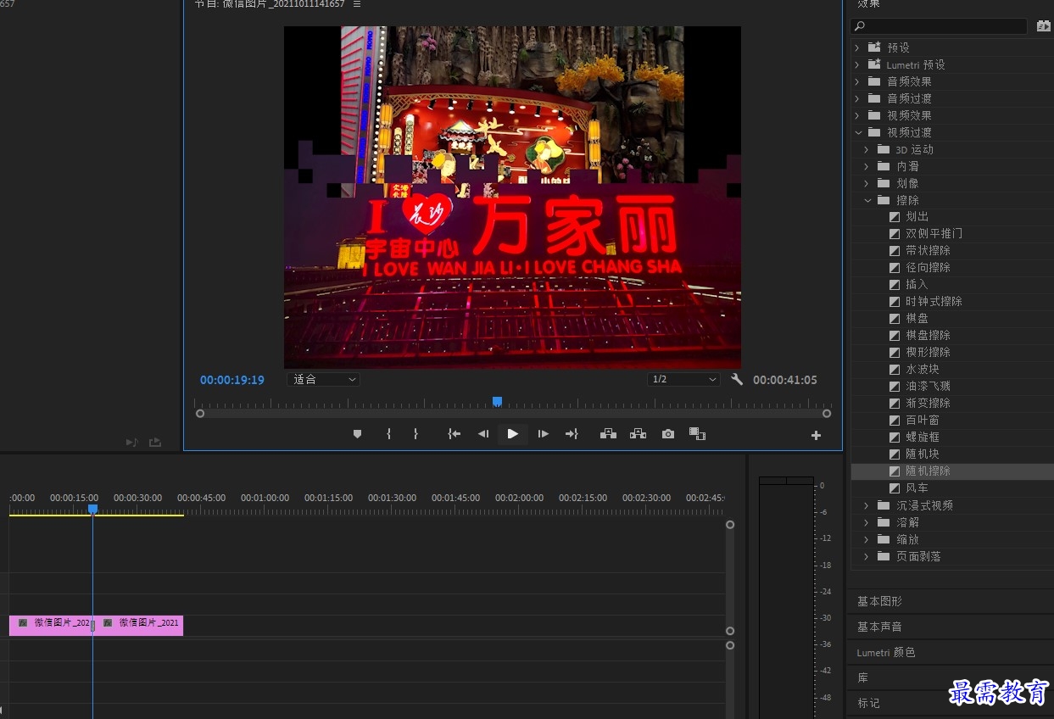The width and height of the screenshot is (1054, 719).
Task: Open the 基本图形 panel tab
Action: [879, 601]
